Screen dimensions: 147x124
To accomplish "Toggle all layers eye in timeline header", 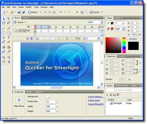I will 28,27.
